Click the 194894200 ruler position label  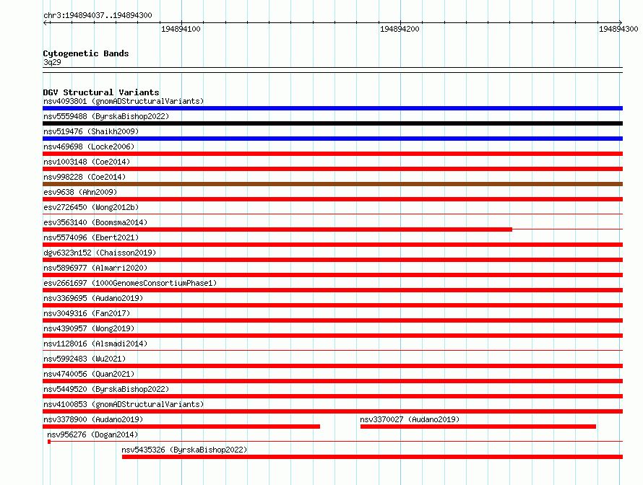(400, 29)
